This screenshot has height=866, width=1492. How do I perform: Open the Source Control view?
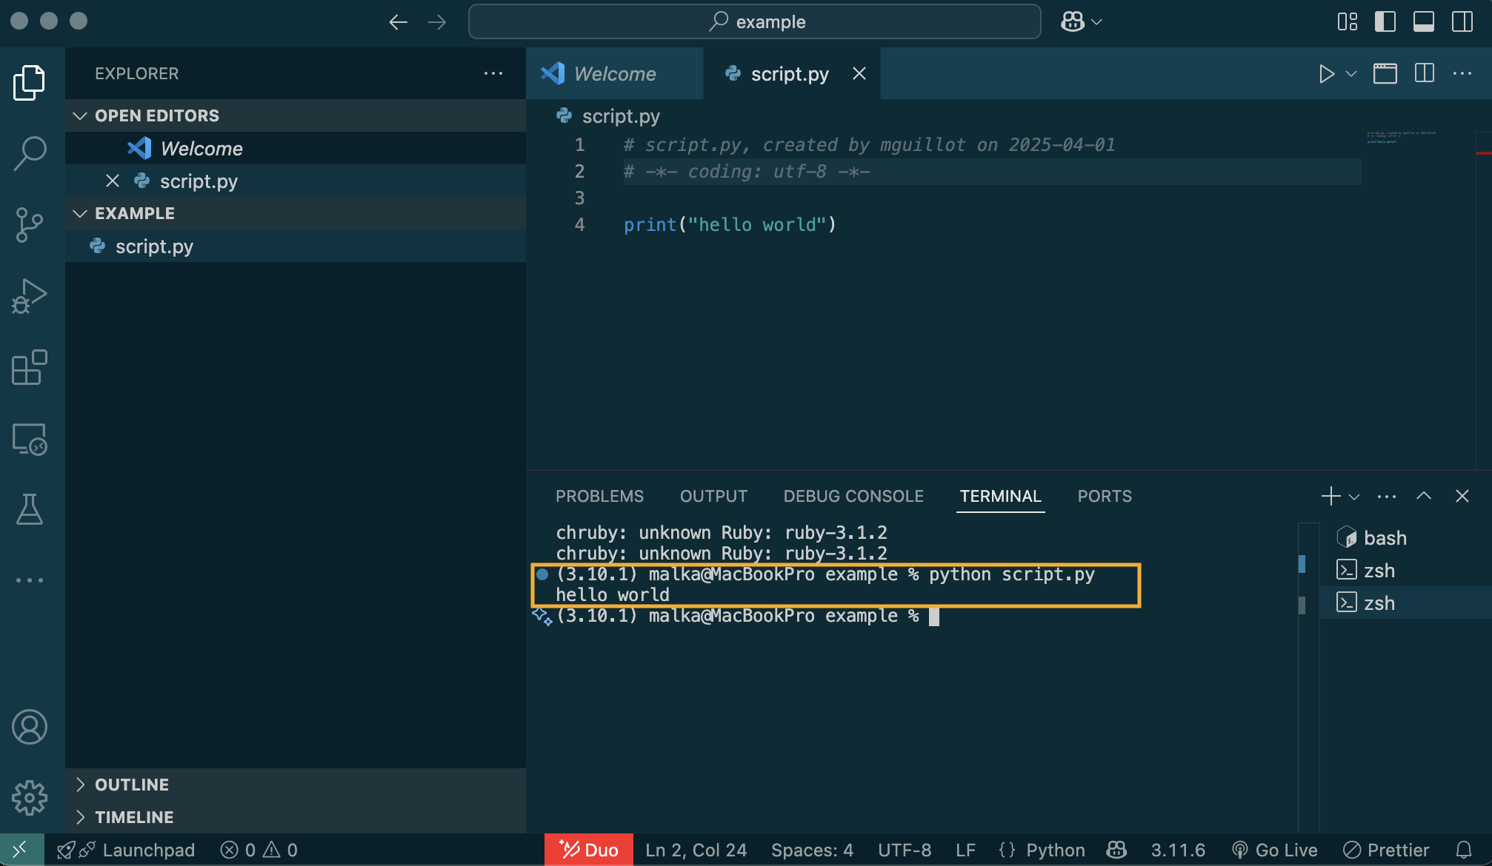30,224
